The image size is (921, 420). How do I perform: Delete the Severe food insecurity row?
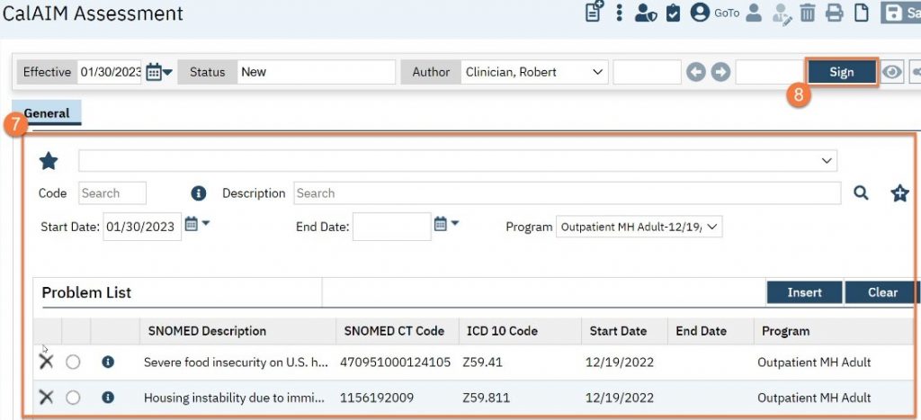46,362
